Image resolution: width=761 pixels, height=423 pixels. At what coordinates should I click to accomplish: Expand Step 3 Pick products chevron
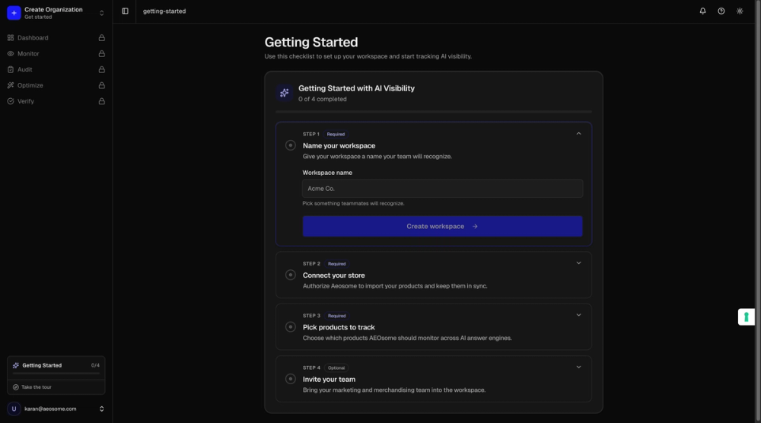click(x=578, y=315)
